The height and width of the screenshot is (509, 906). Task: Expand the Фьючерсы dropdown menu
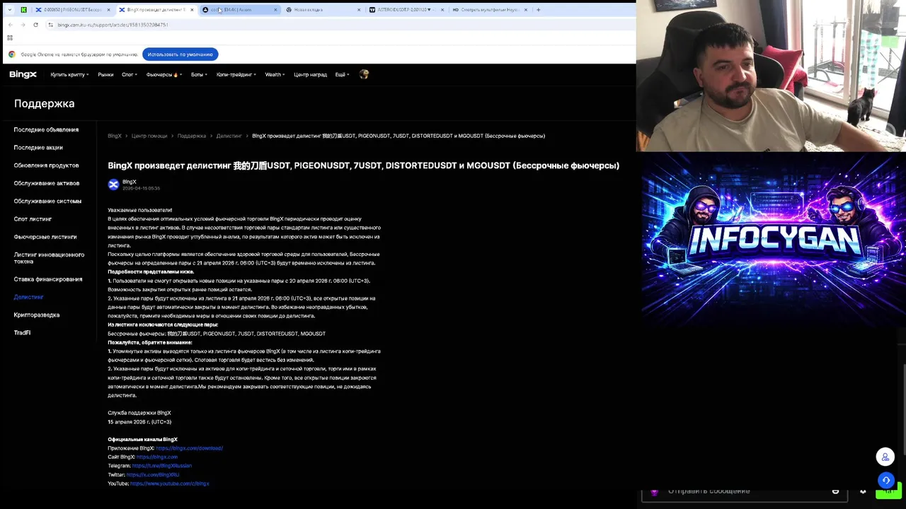[x=164, y=74]
